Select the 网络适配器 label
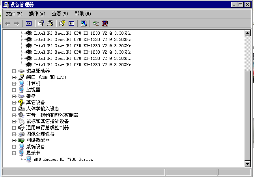The height and width of the screenshot is (177, 254). click(38, 140)
